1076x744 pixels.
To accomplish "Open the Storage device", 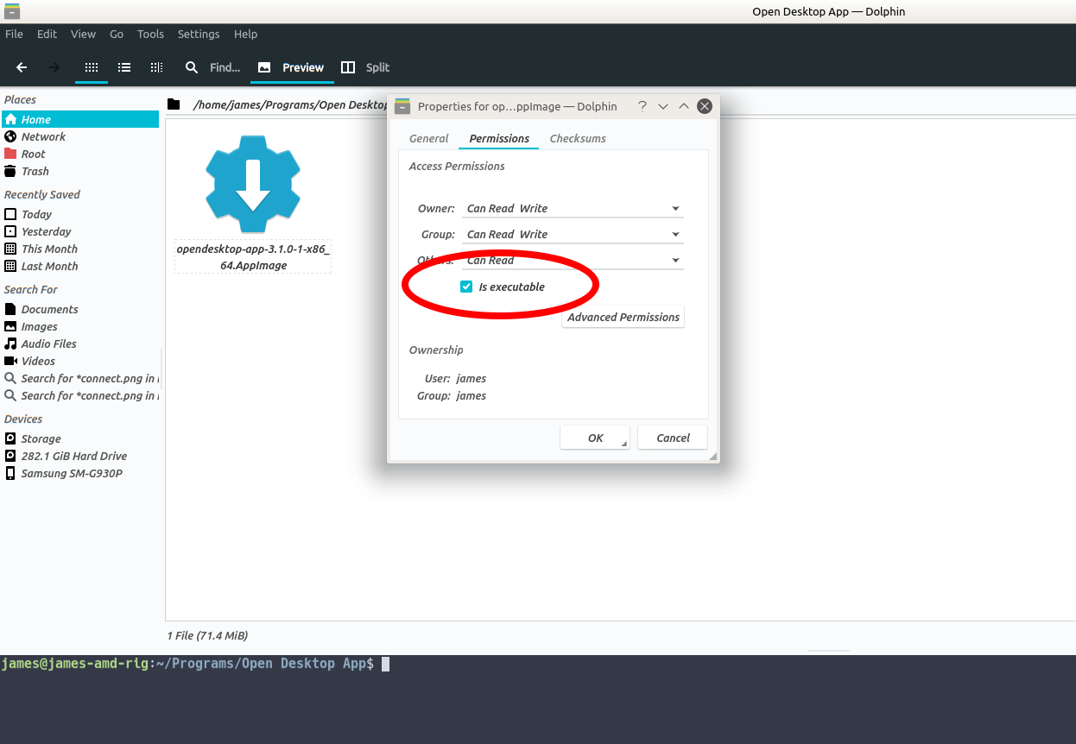I will (x=80, y=438).
